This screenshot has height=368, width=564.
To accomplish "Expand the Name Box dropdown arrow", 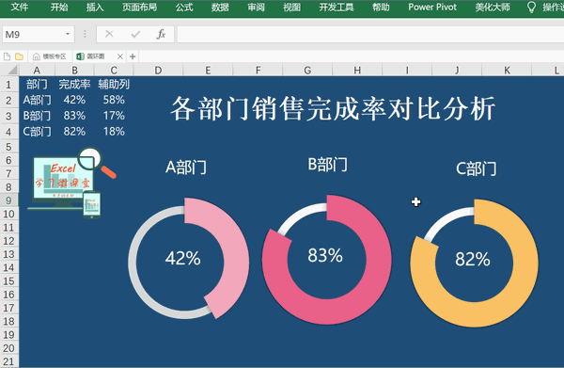I will point(68,34).
